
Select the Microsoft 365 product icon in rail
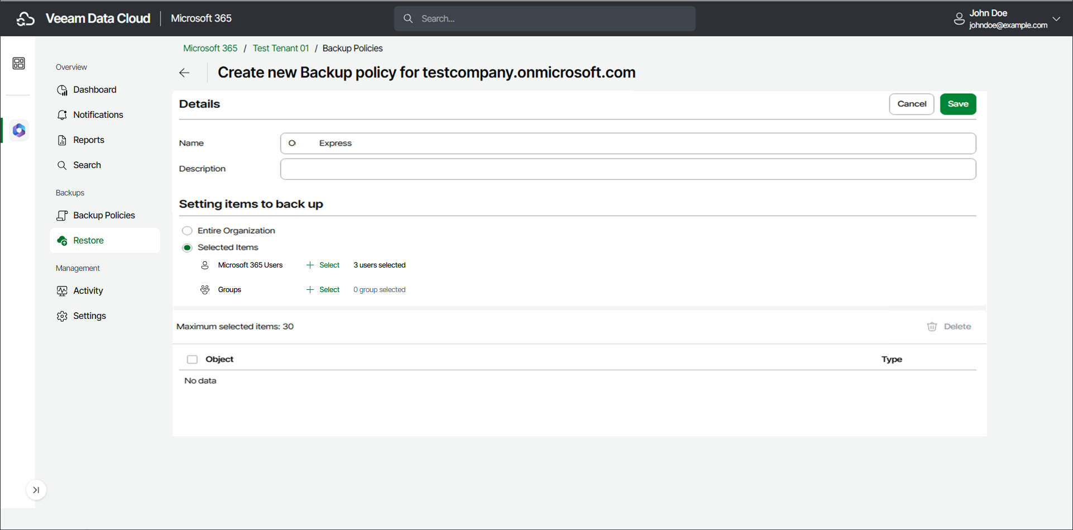point(19,130)
